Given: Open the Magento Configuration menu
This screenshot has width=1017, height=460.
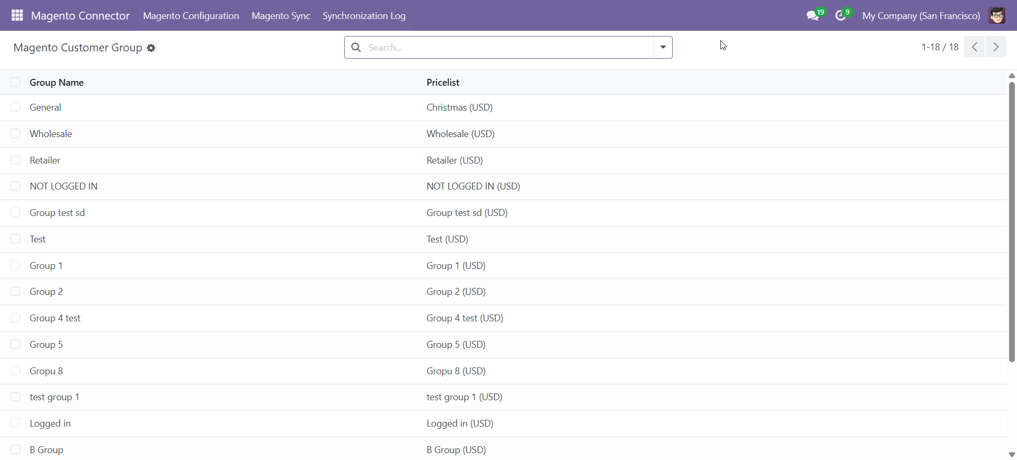Looking at the screenshot, I should [191, 16].
